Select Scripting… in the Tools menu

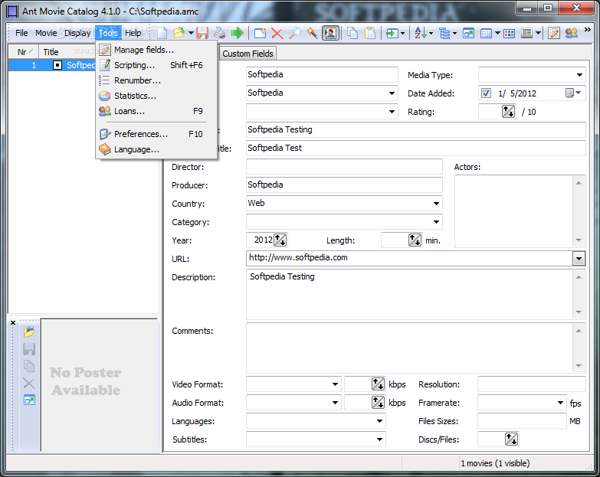tap(156, 65)
